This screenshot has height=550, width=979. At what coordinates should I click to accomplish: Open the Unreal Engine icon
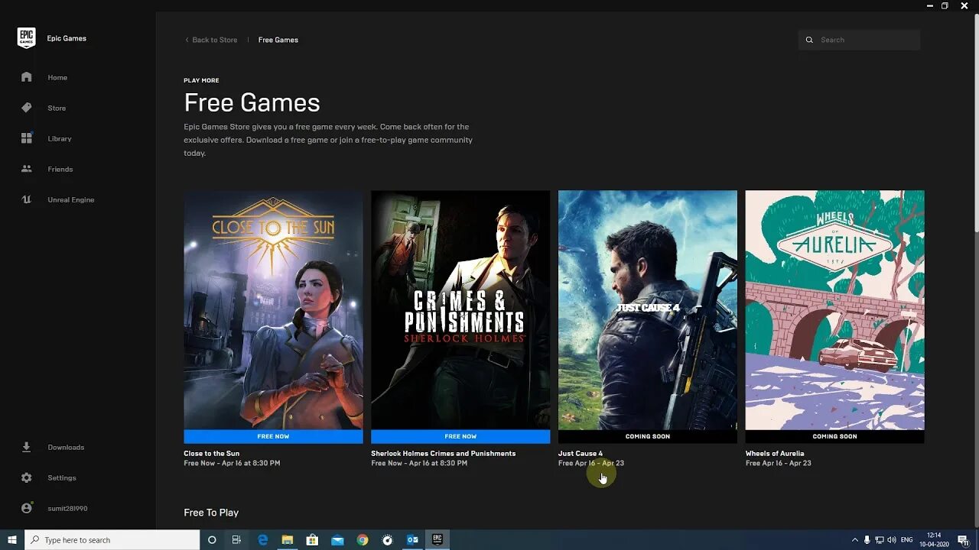tap(27, 199)
